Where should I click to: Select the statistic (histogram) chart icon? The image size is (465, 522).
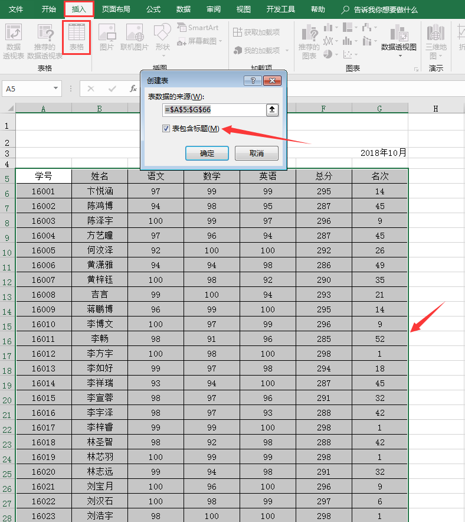(347, 41)
